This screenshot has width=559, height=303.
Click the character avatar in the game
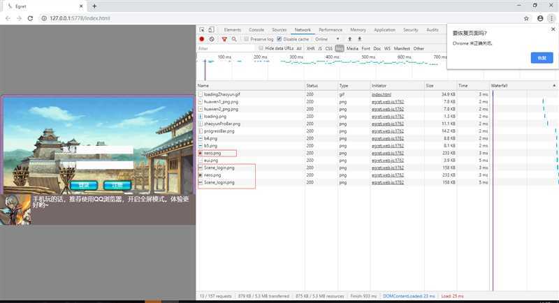coord(15,209)
